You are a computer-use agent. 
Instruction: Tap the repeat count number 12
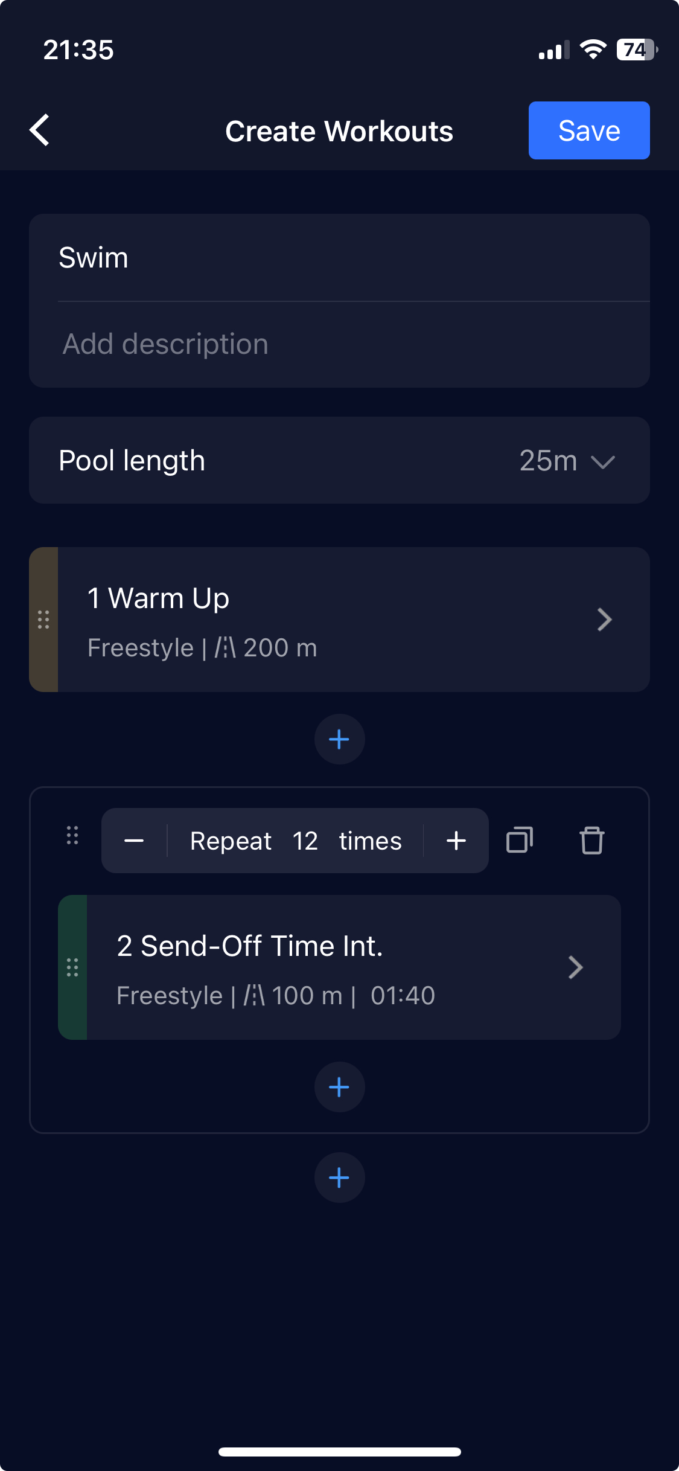305,841
